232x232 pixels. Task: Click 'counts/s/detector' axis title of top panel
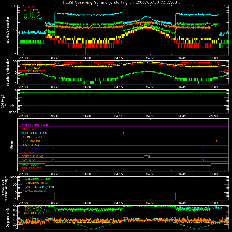8,30
